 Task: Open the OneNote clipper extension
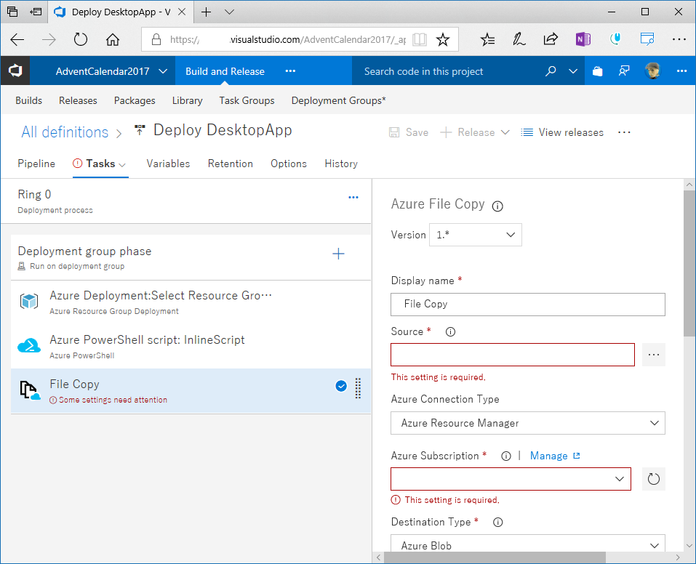click(583, 40)
